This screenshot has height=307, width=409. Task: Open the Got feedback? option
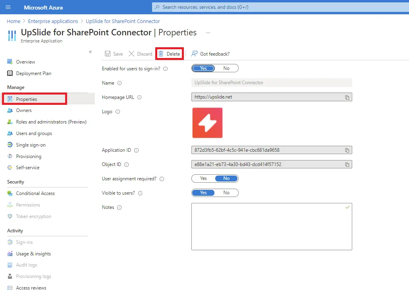(x=210, y=54)
